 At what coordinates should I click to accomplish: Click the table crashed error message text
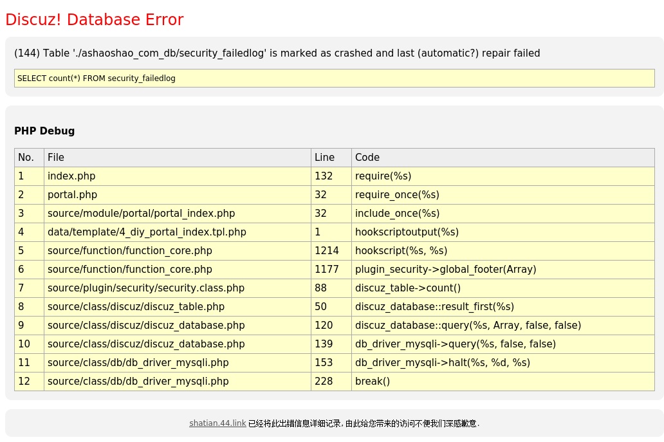click(277, 53)
